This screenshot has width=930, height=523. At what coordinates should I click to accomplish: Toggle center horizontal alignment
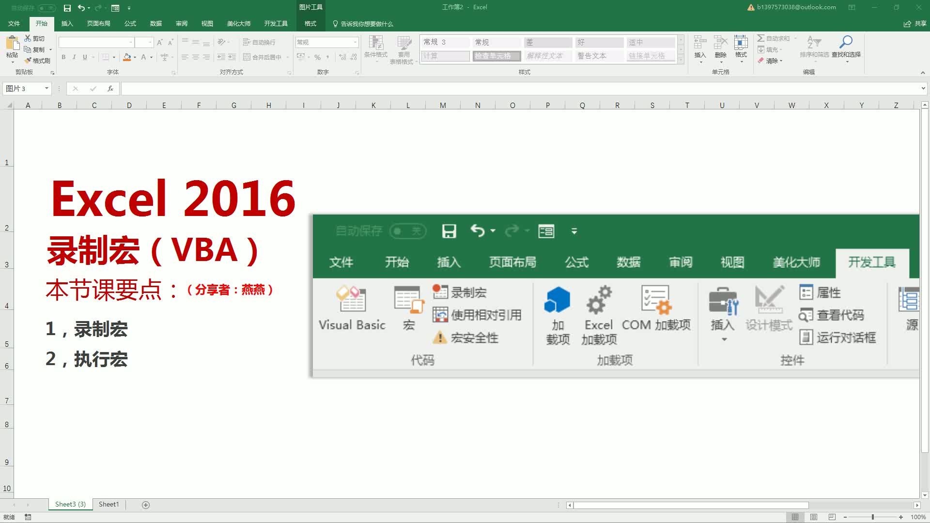(x=196, y=57)
